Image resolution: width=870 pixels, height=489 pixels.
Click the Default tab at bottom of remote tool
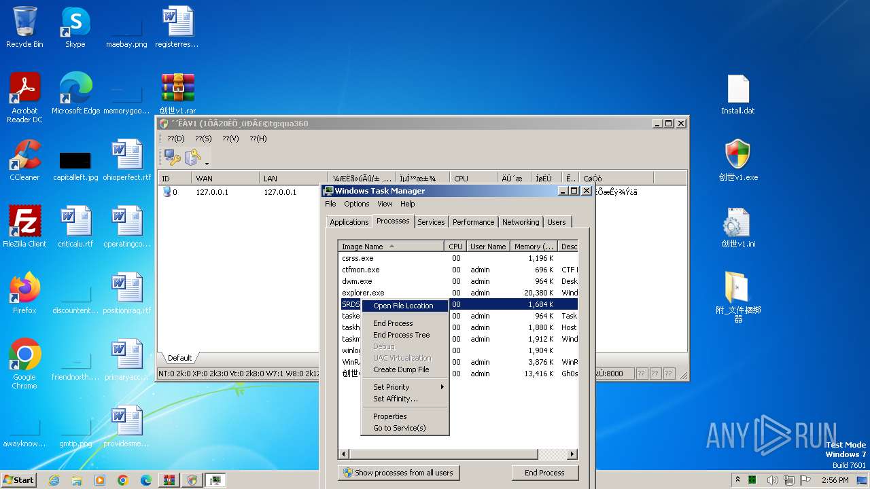coord(180,358)
